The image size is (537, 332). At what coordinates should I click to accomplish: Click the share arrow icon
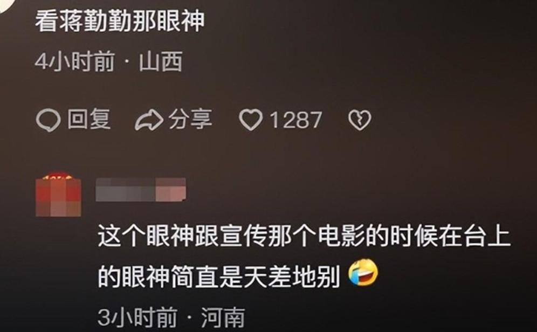[x=149, y=120]
